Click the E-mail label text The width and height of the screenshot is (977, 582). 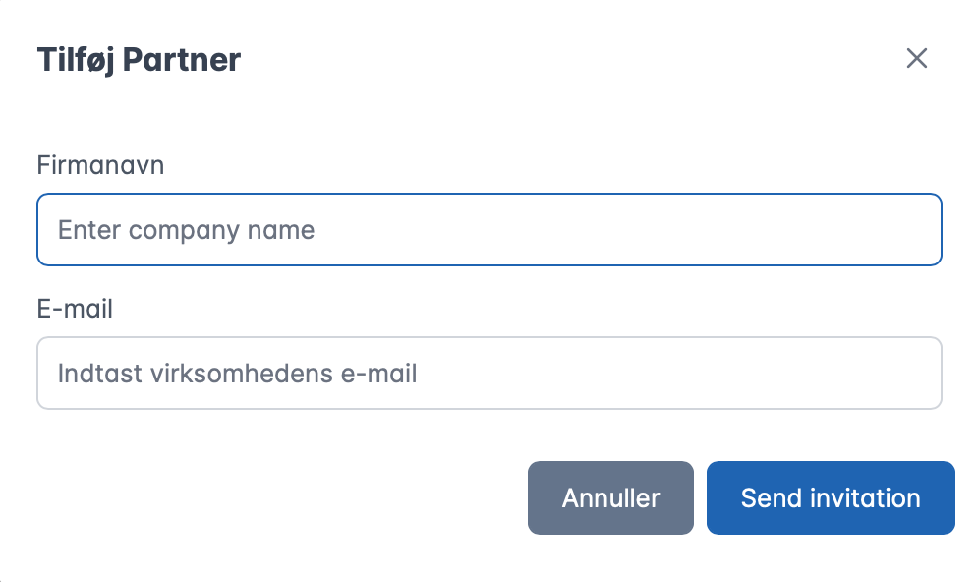click(75, 309)
